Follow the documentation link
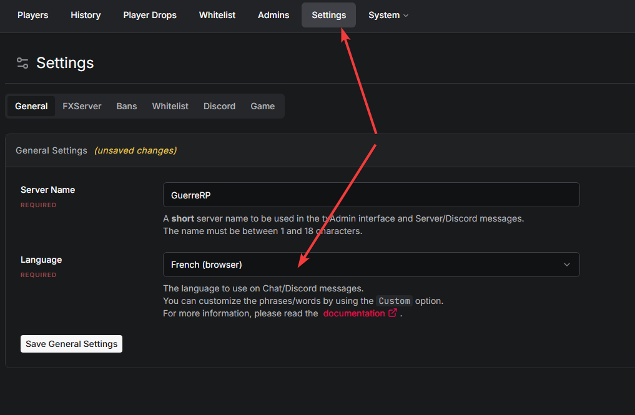 point(353,313)
